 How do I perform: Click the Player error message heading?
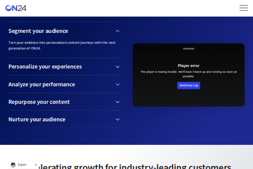pos(188,66)
